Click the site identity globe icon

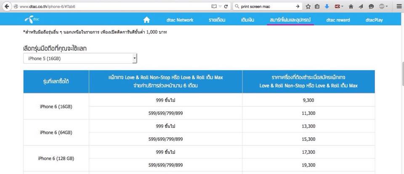point(16,7)
